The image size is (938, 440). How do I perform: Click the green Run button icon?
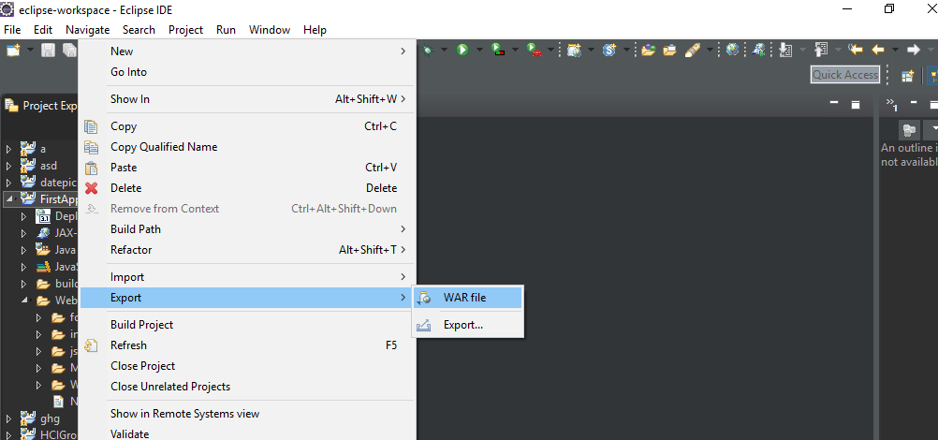(462, 51)
